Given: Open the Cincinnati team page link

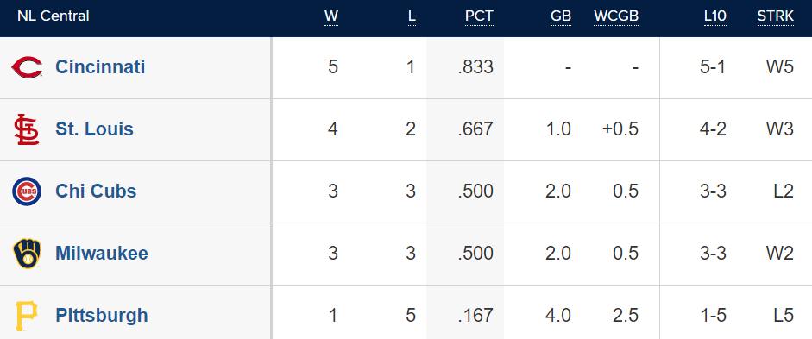Looking at the screenshot, I should coord(100,66).
